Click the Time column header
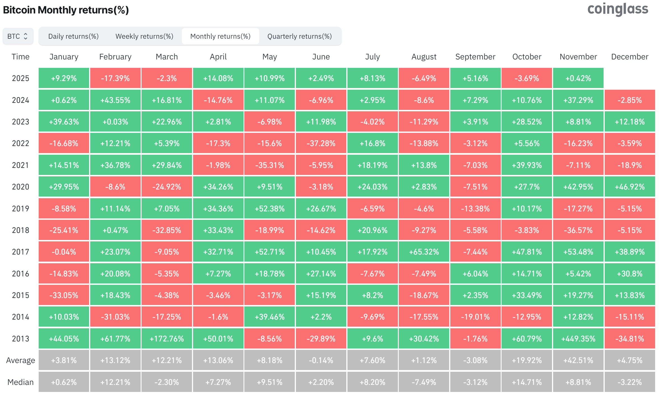The height and width of the screenshot is (395, 661). [x=20, y=56]
